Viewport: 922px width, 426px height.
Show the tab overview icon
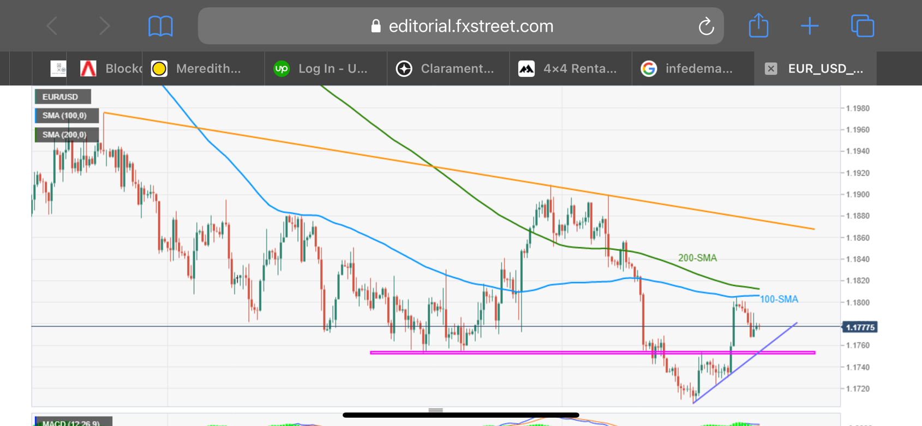coord(863,26)
